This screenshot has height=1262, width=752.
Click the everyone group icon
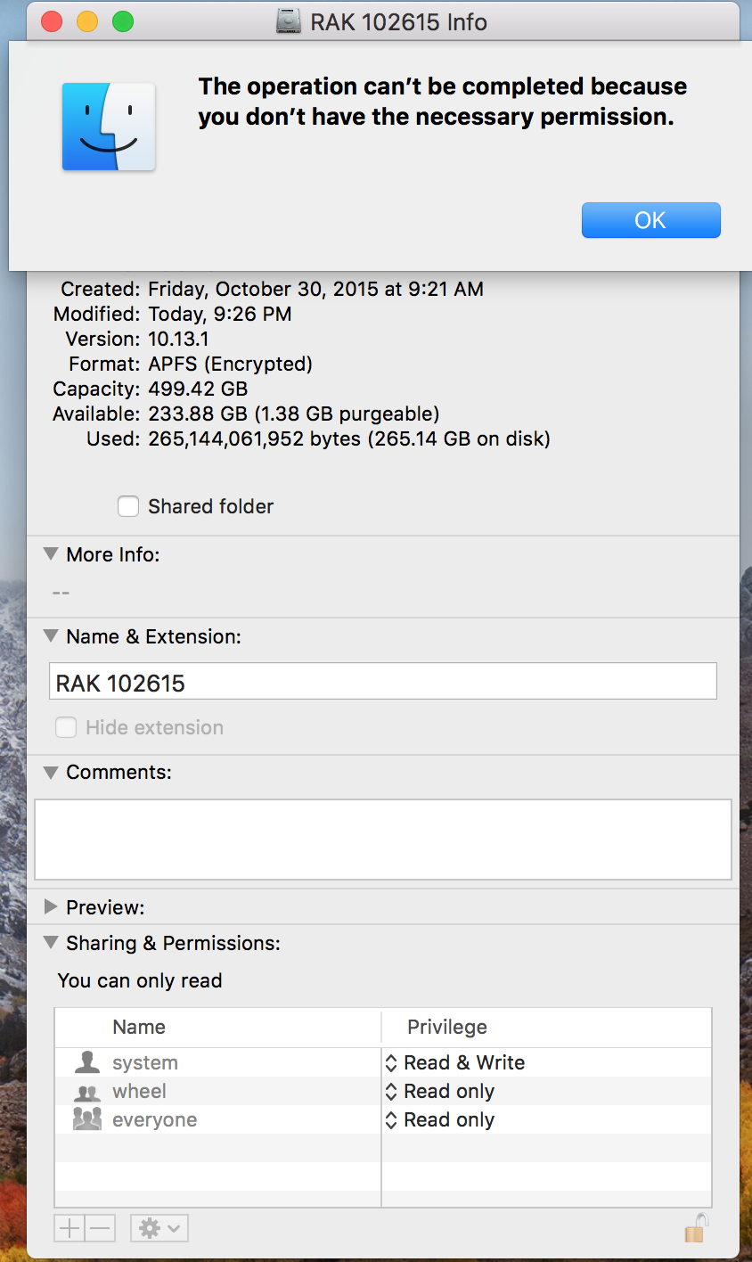[87, 1120]
